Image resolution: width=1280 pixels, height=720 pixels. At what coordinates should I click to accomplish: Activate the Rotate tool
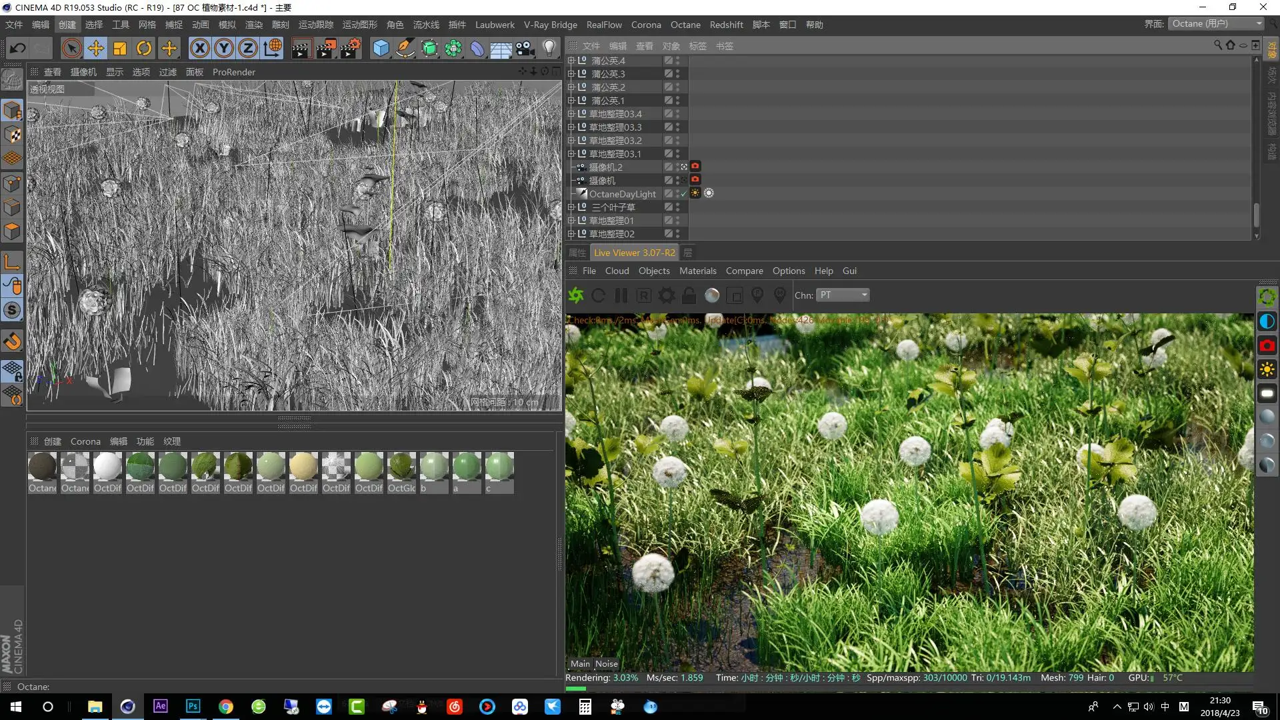(x=144, y=48)
